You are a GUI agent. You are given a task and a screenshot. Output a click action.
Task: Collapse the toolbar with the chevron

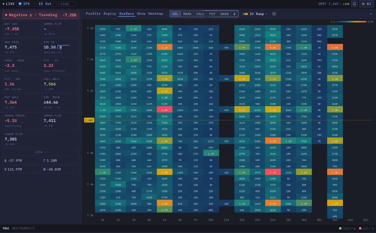pyautogui.click(x=371, y=14)
